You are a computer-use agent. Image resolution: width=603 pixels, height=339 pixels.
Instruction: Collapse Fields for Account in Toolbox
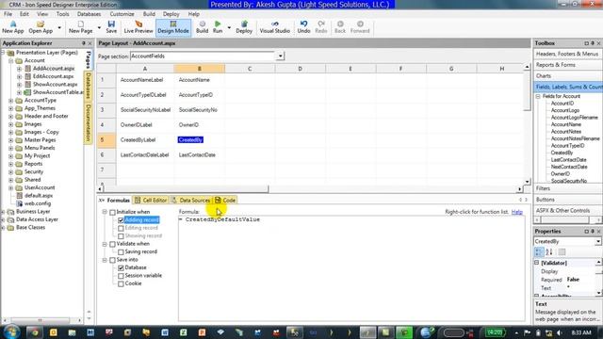coord(538,96)
